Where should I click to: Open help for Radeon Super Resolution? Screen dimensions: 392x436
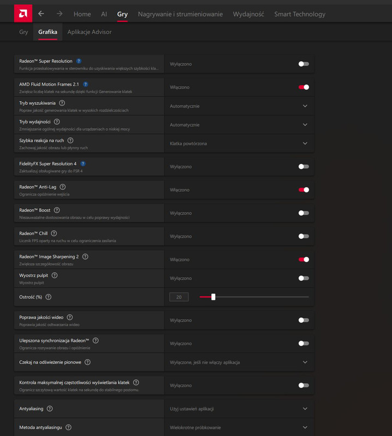point(79,61)
